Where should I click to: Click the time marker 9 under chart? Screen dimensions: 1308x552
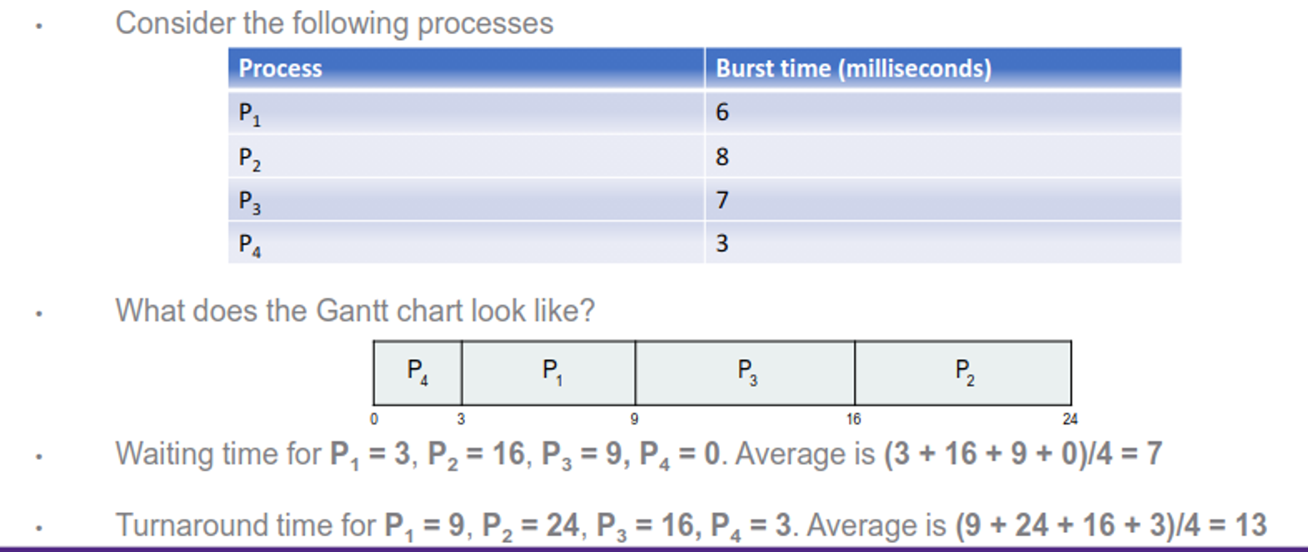[634, 419]
